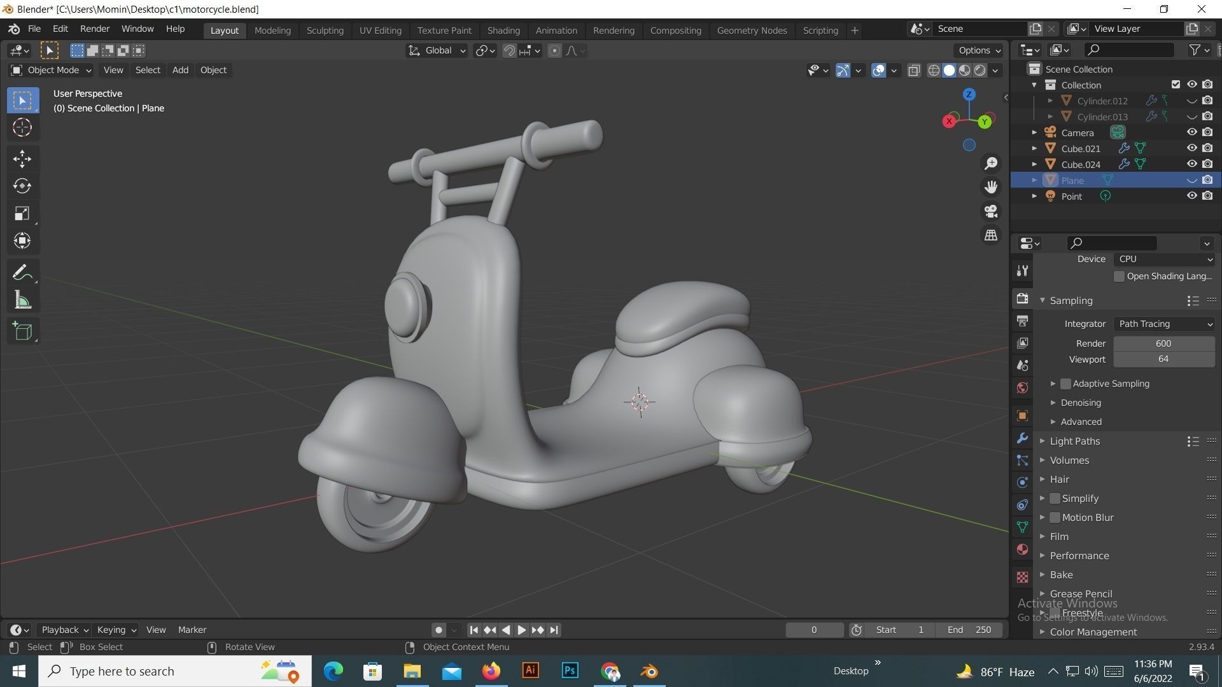1222x687 pixels.
Task: Select the Rotate tool
Action: (x=22, y=186)
